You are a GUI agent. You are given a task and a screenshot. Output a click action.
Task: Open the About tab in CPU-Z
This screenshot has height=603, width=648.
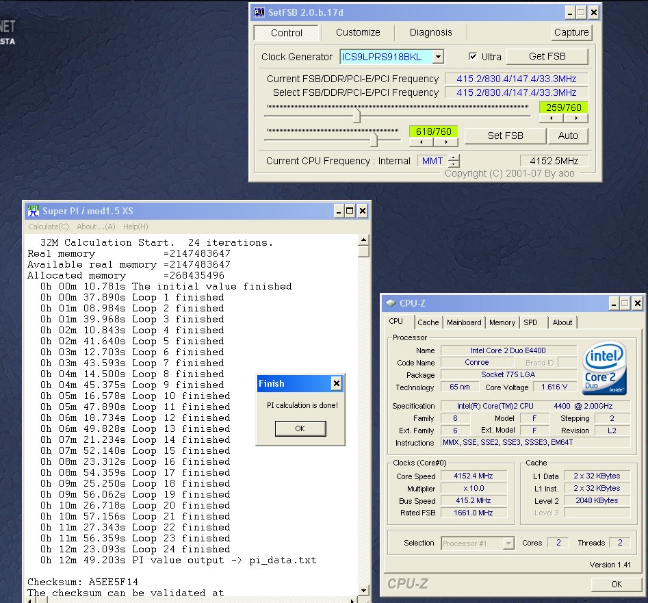point(562,322)
